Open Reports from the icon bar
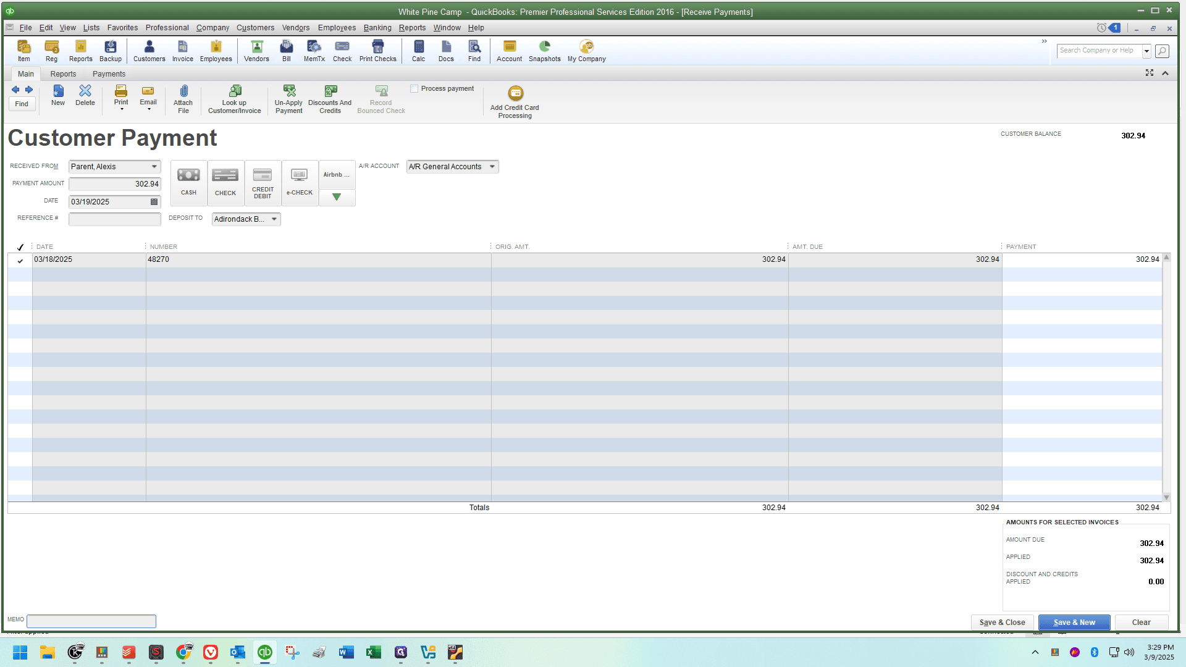Viewport: 1186px width, 667px height. (80, 51)
